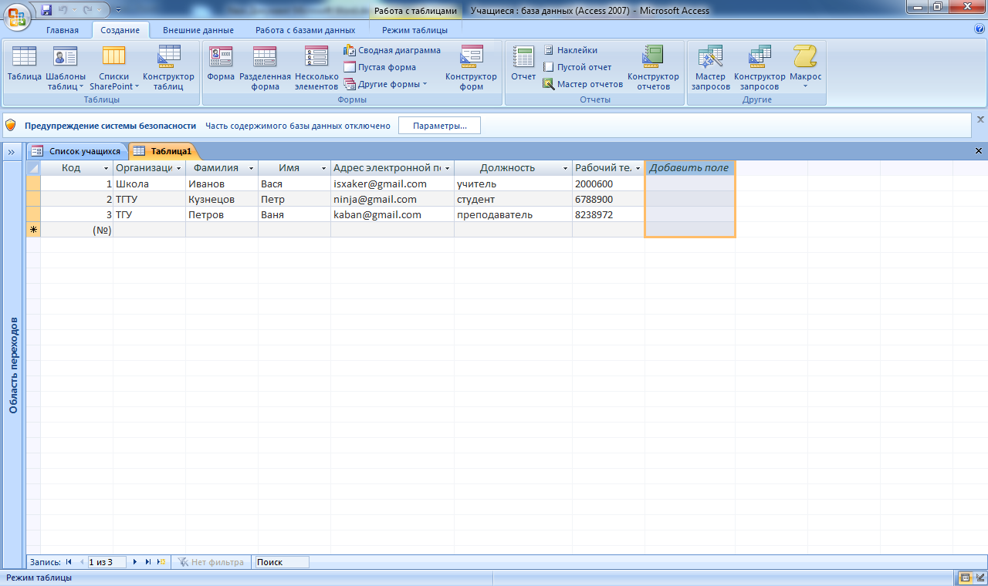Image resolution: width=988 pixels, height=586 pixels.
Task: Click the Работа с таблицами contextual tab
Action: [x=415, y=11]
